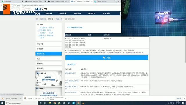Open Task View from the taskbar
The height and width of the screenshot is (105, 186).
tap(45, 103)
